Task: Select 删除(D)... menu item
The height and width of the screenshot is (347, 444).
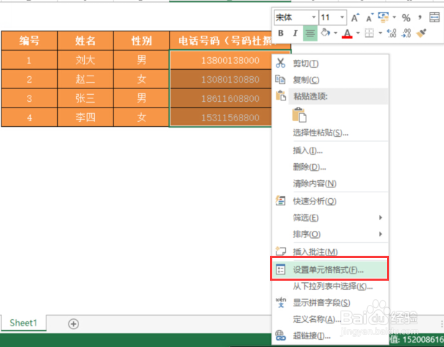Action: pos(330,167)
